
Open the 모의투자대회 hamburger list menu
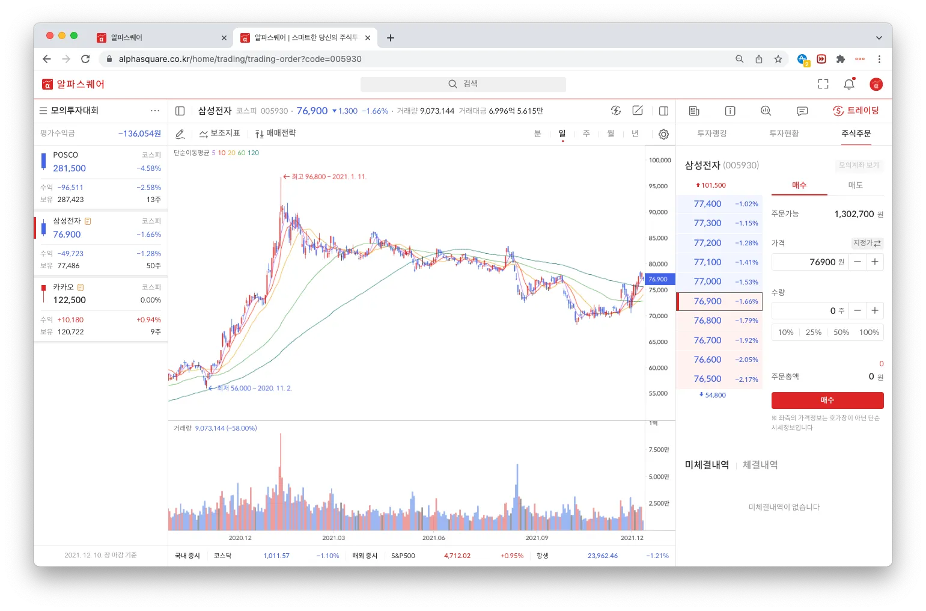[x=43, y=111]
